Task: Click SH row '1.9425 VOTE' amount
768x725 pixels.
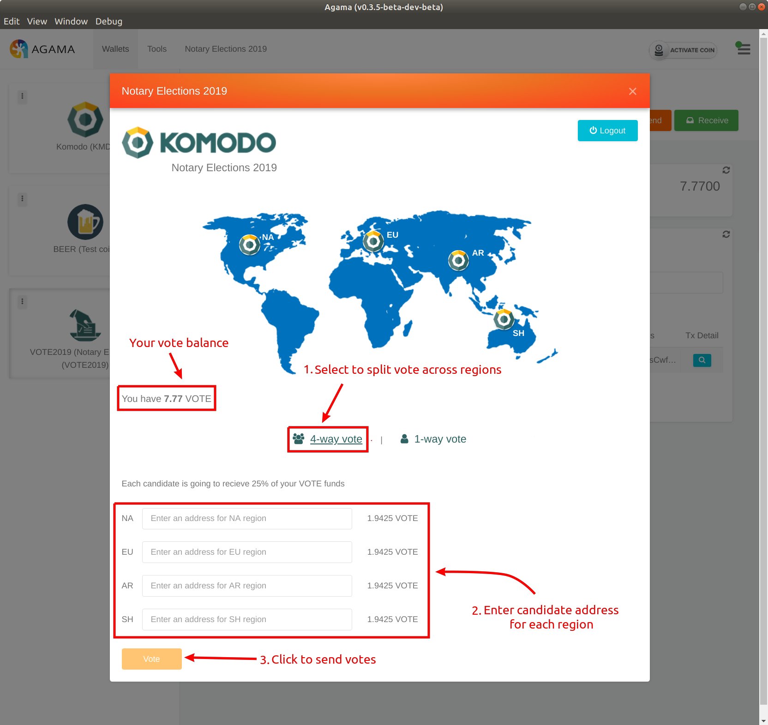Action: click(x=393, y=619)
